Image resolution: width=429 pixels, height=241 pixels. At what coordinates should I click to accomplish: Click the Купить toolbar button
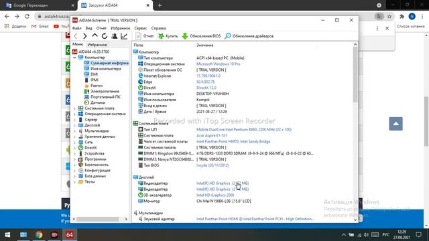coord(168,36)
